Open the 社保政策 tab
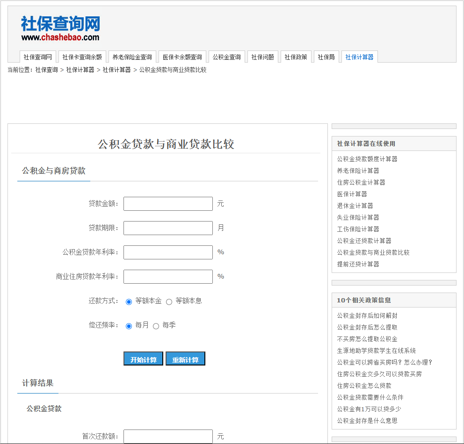This screenshot has height=444, width=464. [296, 57]
